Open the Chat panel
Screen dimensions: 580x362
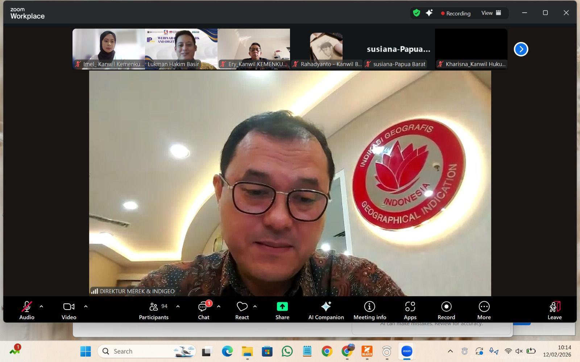click(x=203, y=311)
